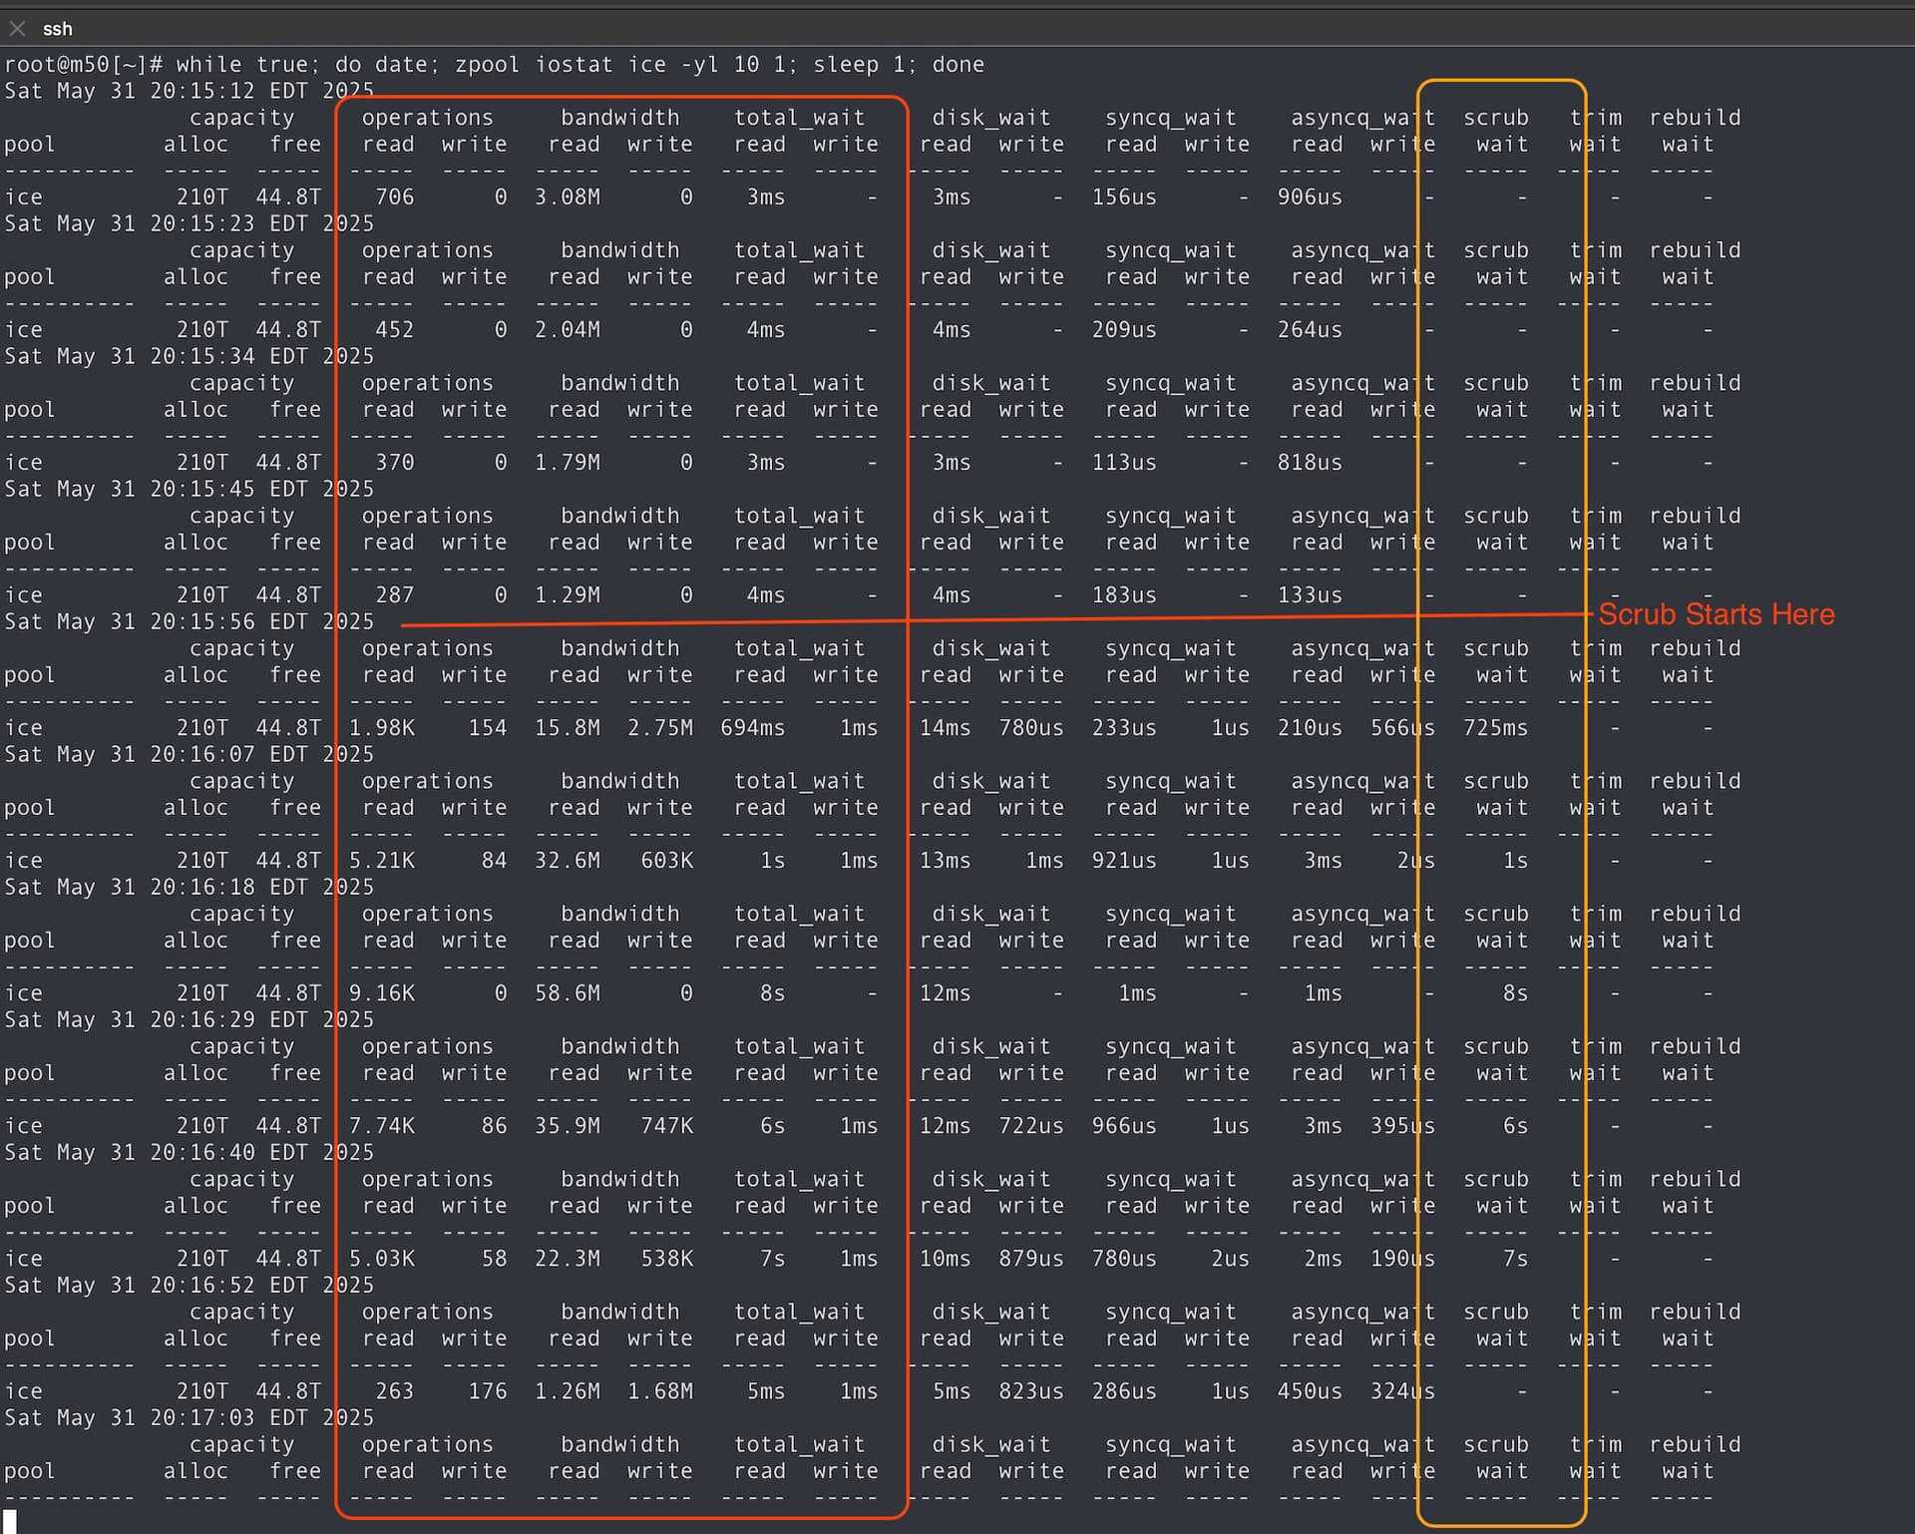Click the asyncq_wait value 264us
Image resolution: width=1915 pixels, height=1534 pixels.
pyautogui.click(x=1311, y=330)
